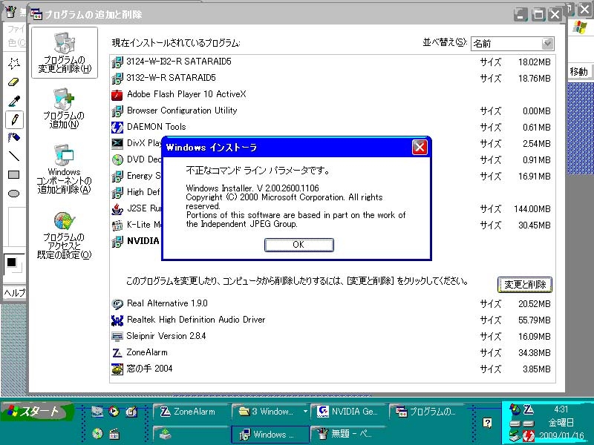
Task: Select the Rectangle tool in Paint
Action: pyautogui.click(x=14, y=174)
